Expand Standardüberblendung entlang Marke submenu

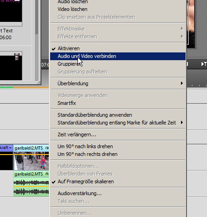(182, 123)
